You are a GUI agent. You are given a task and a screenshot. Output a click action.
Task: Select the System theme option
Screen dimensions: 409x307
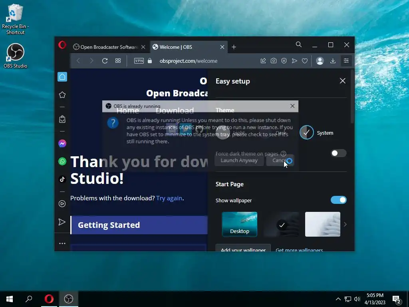(317, 133)
